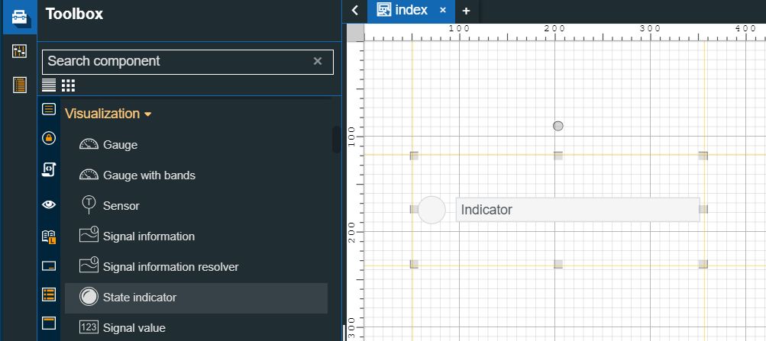Click the rotation handle above the Indicator
The image size is (766, 341).
[x=558, y=126]
